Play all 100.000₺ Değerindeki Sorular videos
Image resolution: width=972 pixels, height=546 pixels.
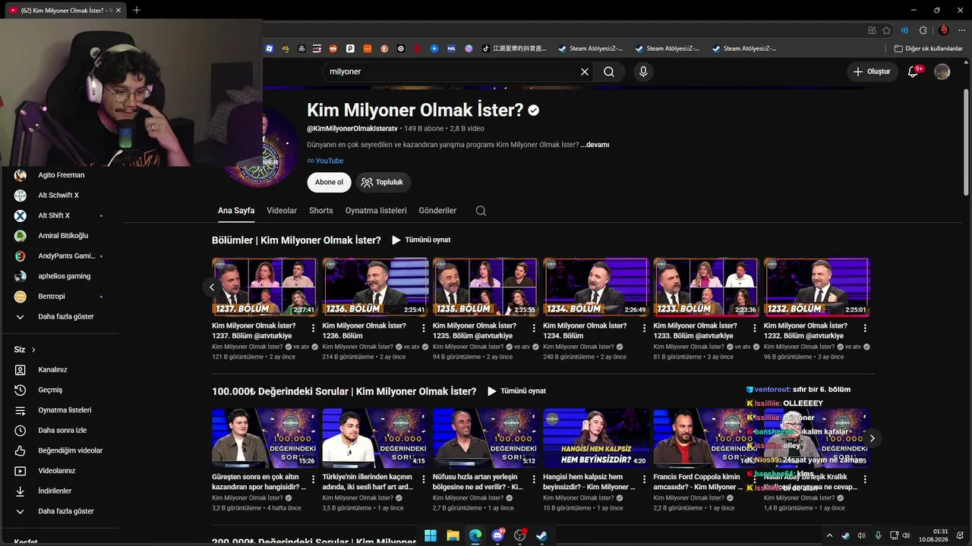click(517, 391)
